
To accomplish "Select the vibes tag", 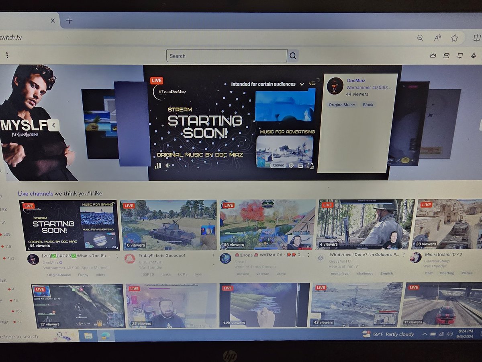I will [100, 275].
